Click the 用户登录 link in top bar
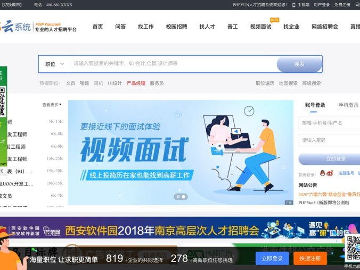360x270 pixels. tap(322, 5)
